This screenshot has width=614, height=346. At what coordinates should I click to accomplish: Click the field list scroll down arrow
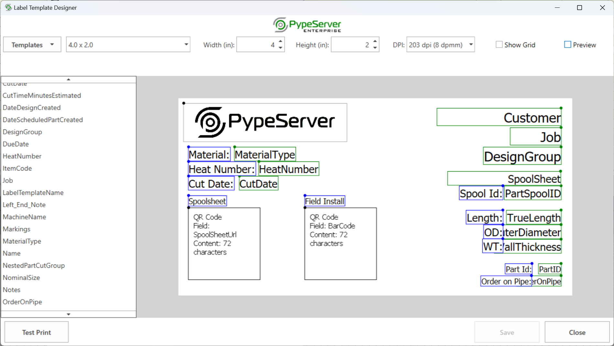(x=69, y=314)
